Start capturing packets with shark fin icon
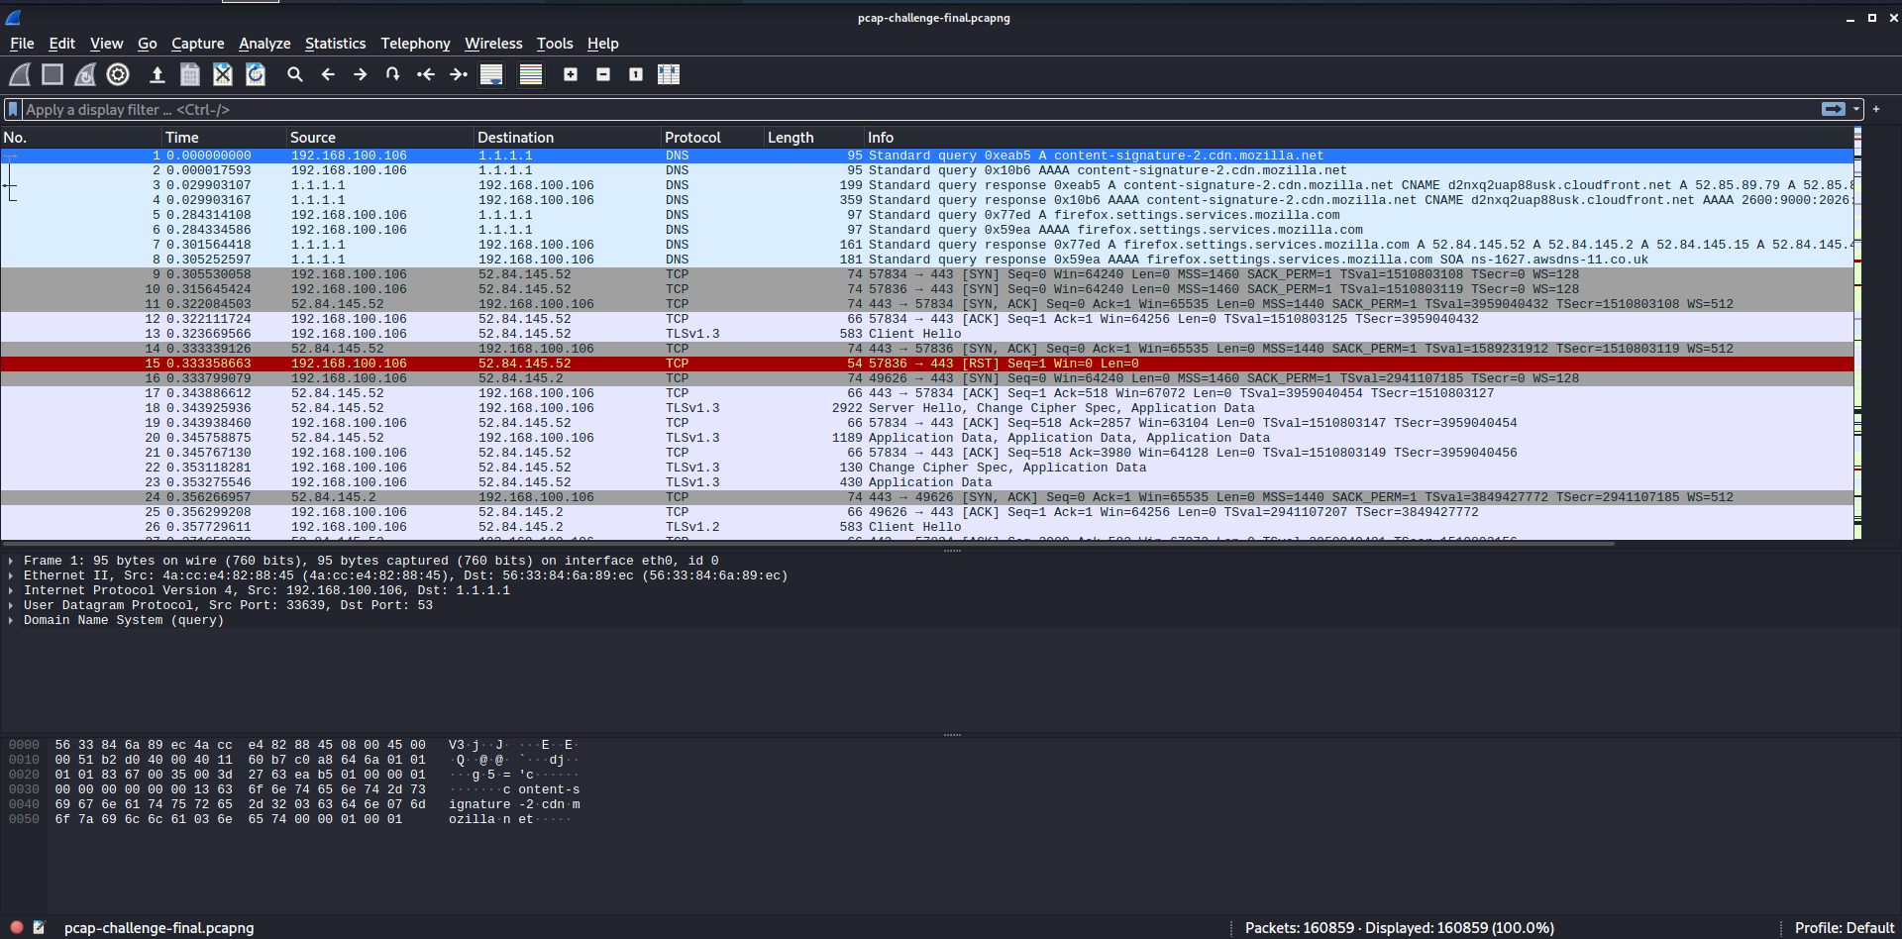This screenshot has width=1902, height=939. point(20,74)
